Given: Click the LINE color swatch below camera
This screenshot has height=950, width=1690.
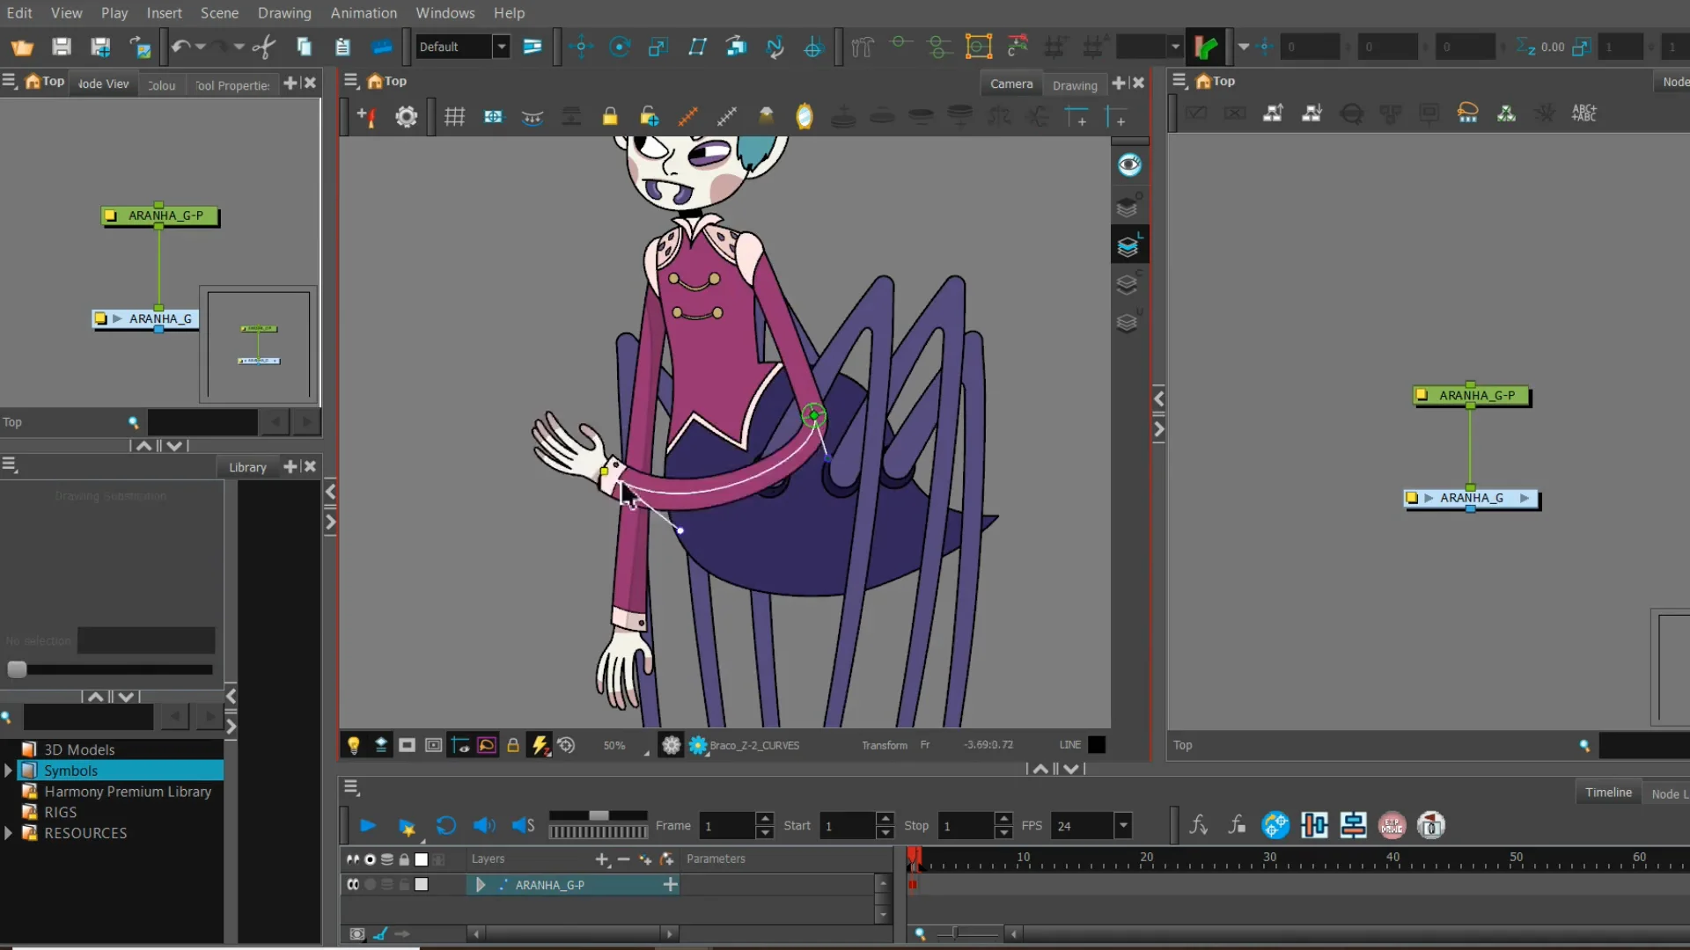Looking at the screenshot, I should pyautogui.click(x=1097, y=745).
